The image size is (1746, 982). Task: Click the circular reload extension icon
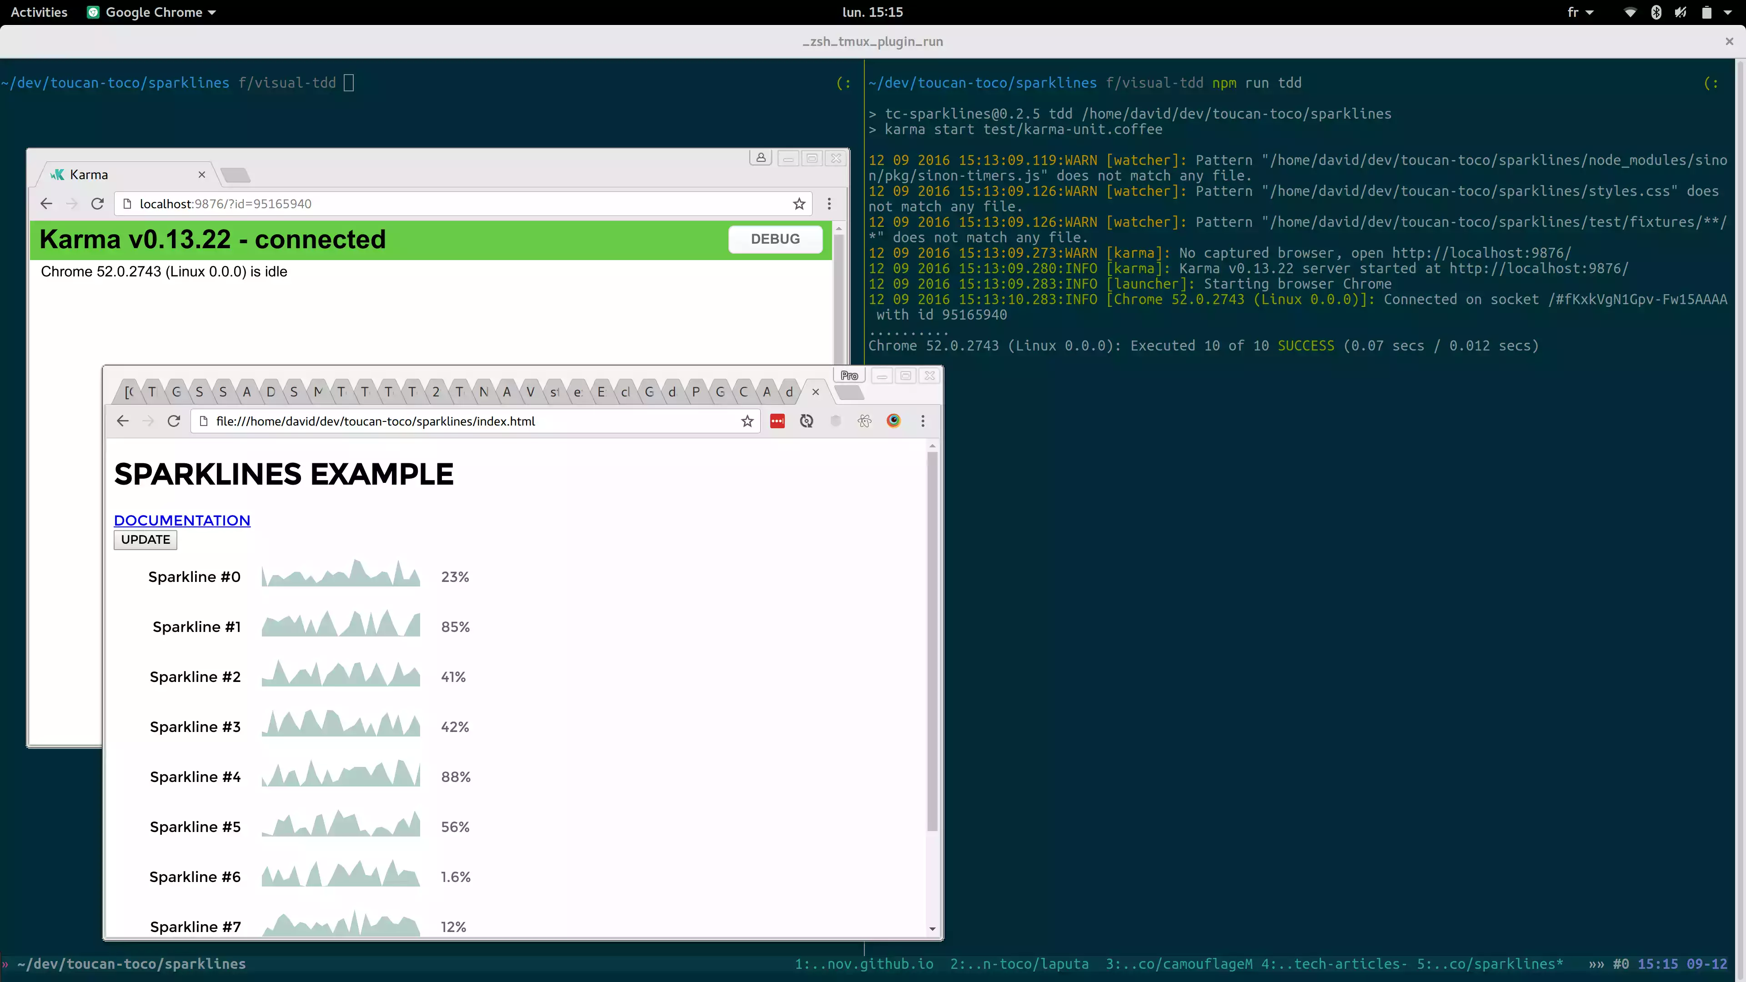coord(806,421)
